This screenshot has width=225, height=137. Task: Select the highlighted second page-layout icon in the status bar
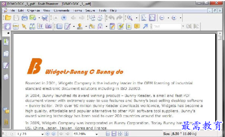[x=114, y=133]
